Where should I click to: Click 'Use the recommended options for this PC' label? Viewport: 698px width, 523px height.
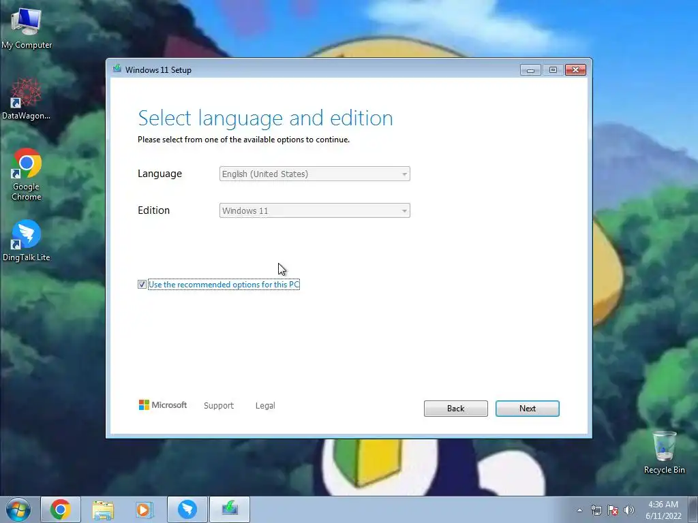tap(224, 284)
